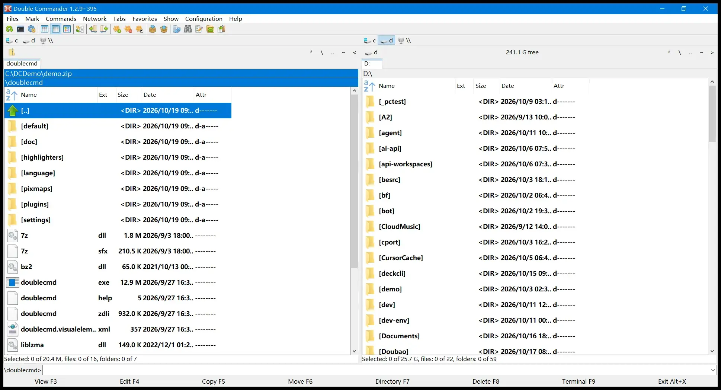Click the unselect group icon with red minus

click(128, 29)
